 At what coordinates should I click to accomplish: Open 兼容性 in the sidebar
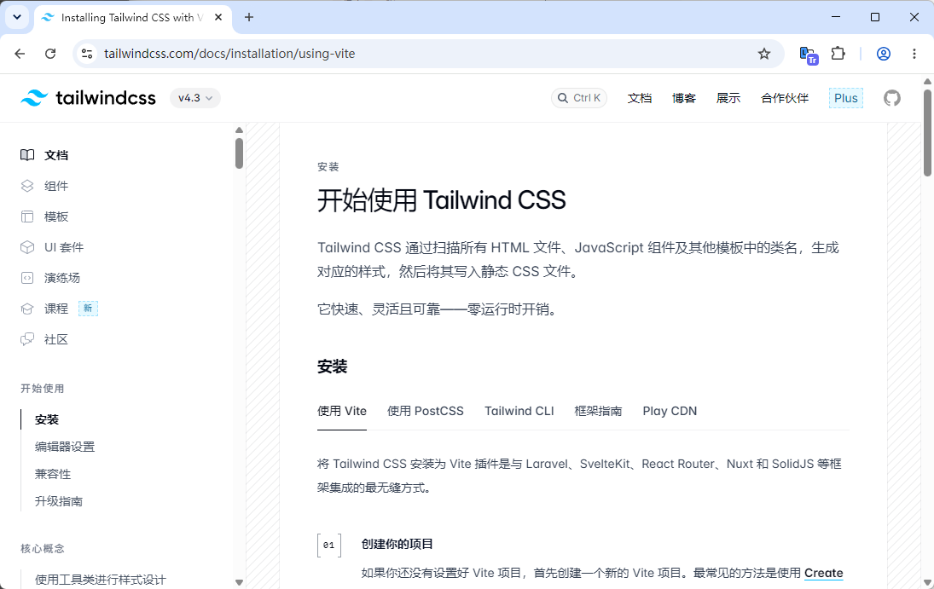52,474
